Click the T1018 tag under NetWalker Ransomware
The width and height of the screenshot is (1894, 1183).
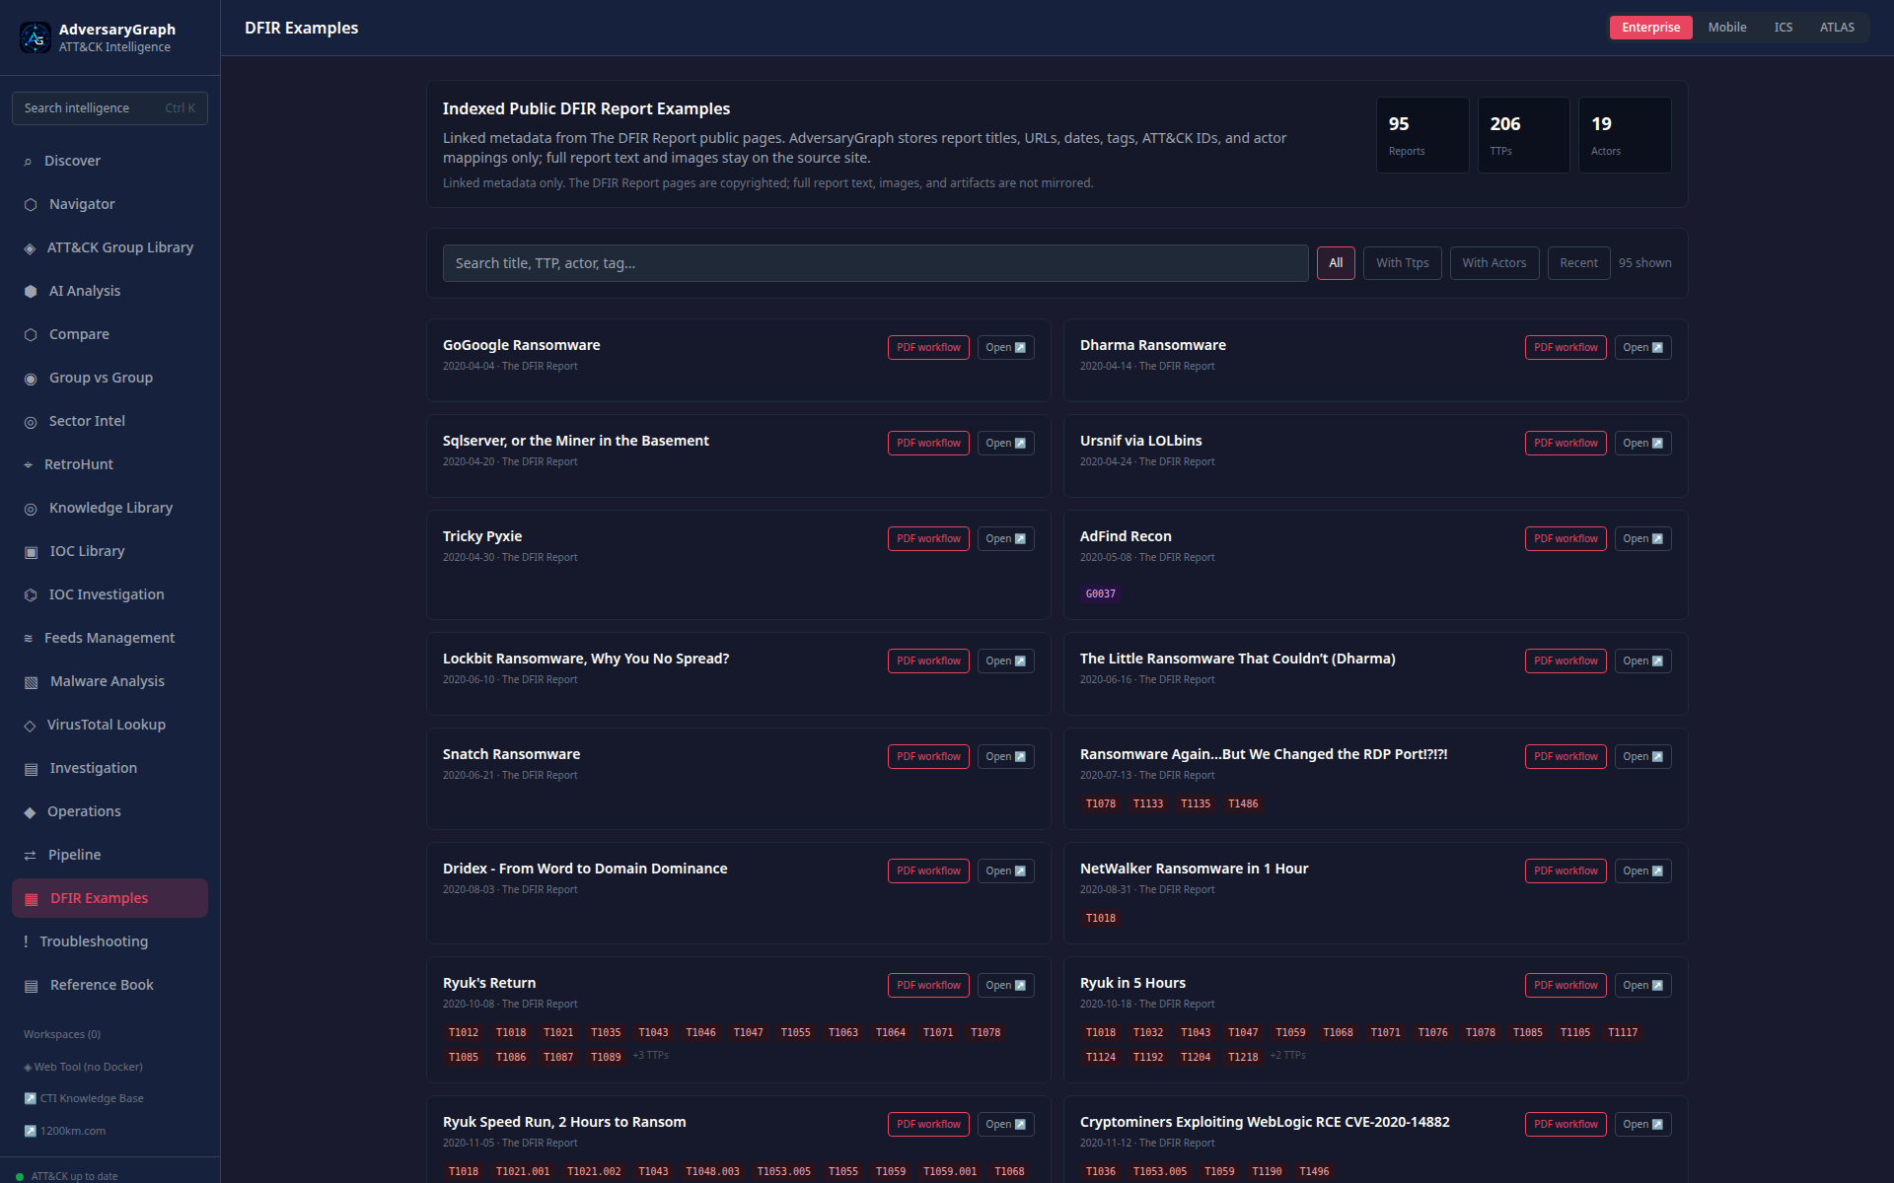pos(1101,918)
